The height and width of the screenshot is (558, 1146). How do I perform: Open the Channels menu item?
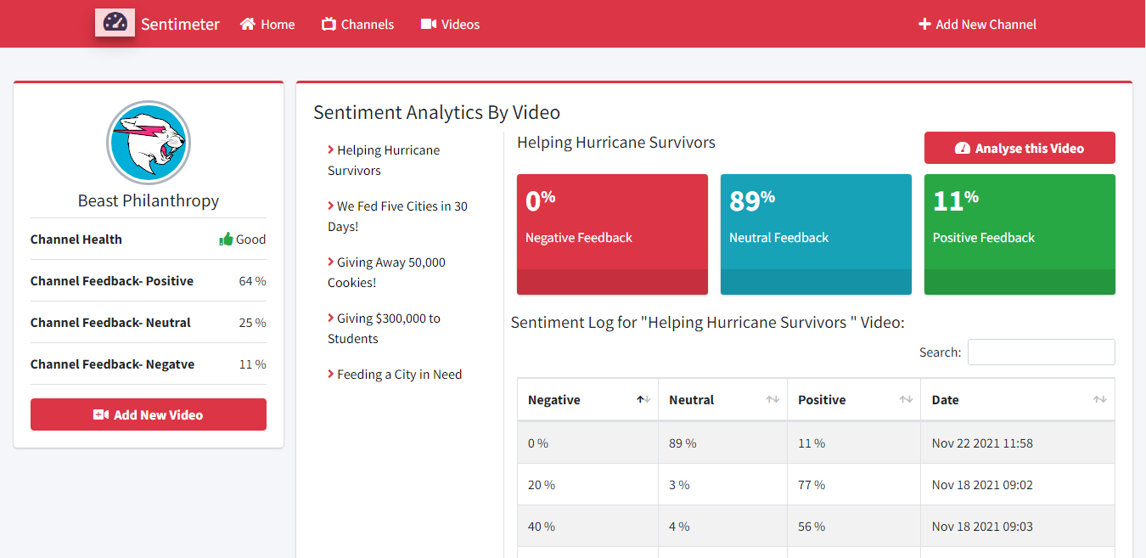click(357, 25)
